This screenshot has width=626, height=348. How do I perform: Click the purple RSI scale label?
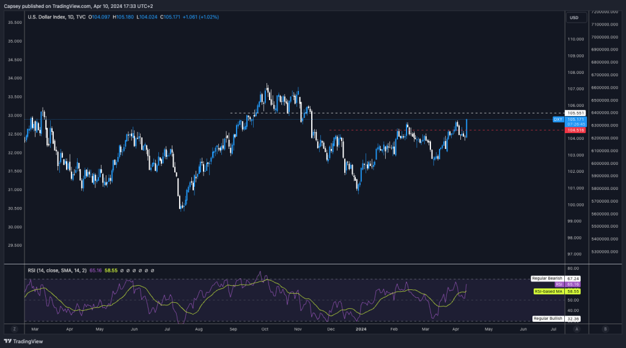559,285
